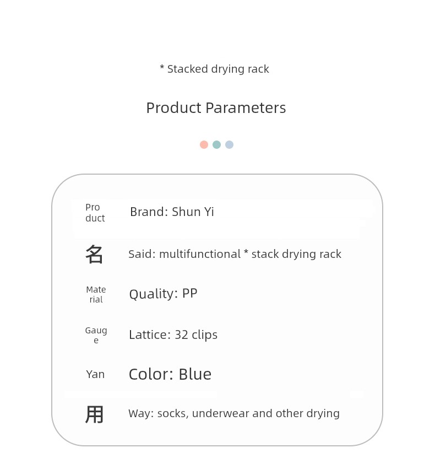Click "Shun Yi" brand name
The image size is (435, 464).
point(193,212)
